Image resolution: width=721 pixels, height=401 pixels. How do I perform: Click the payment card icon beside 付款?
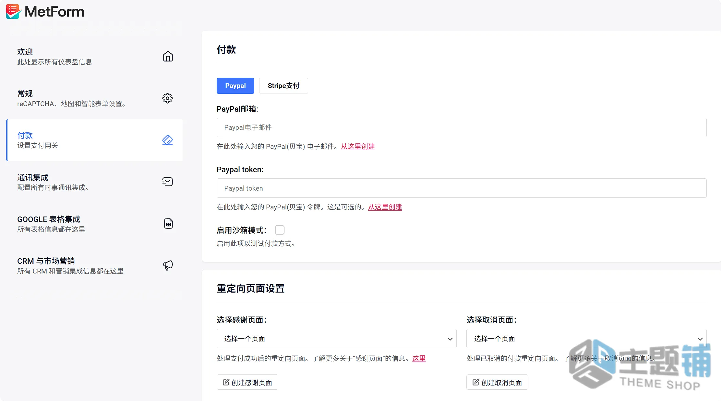click(168, 140)
